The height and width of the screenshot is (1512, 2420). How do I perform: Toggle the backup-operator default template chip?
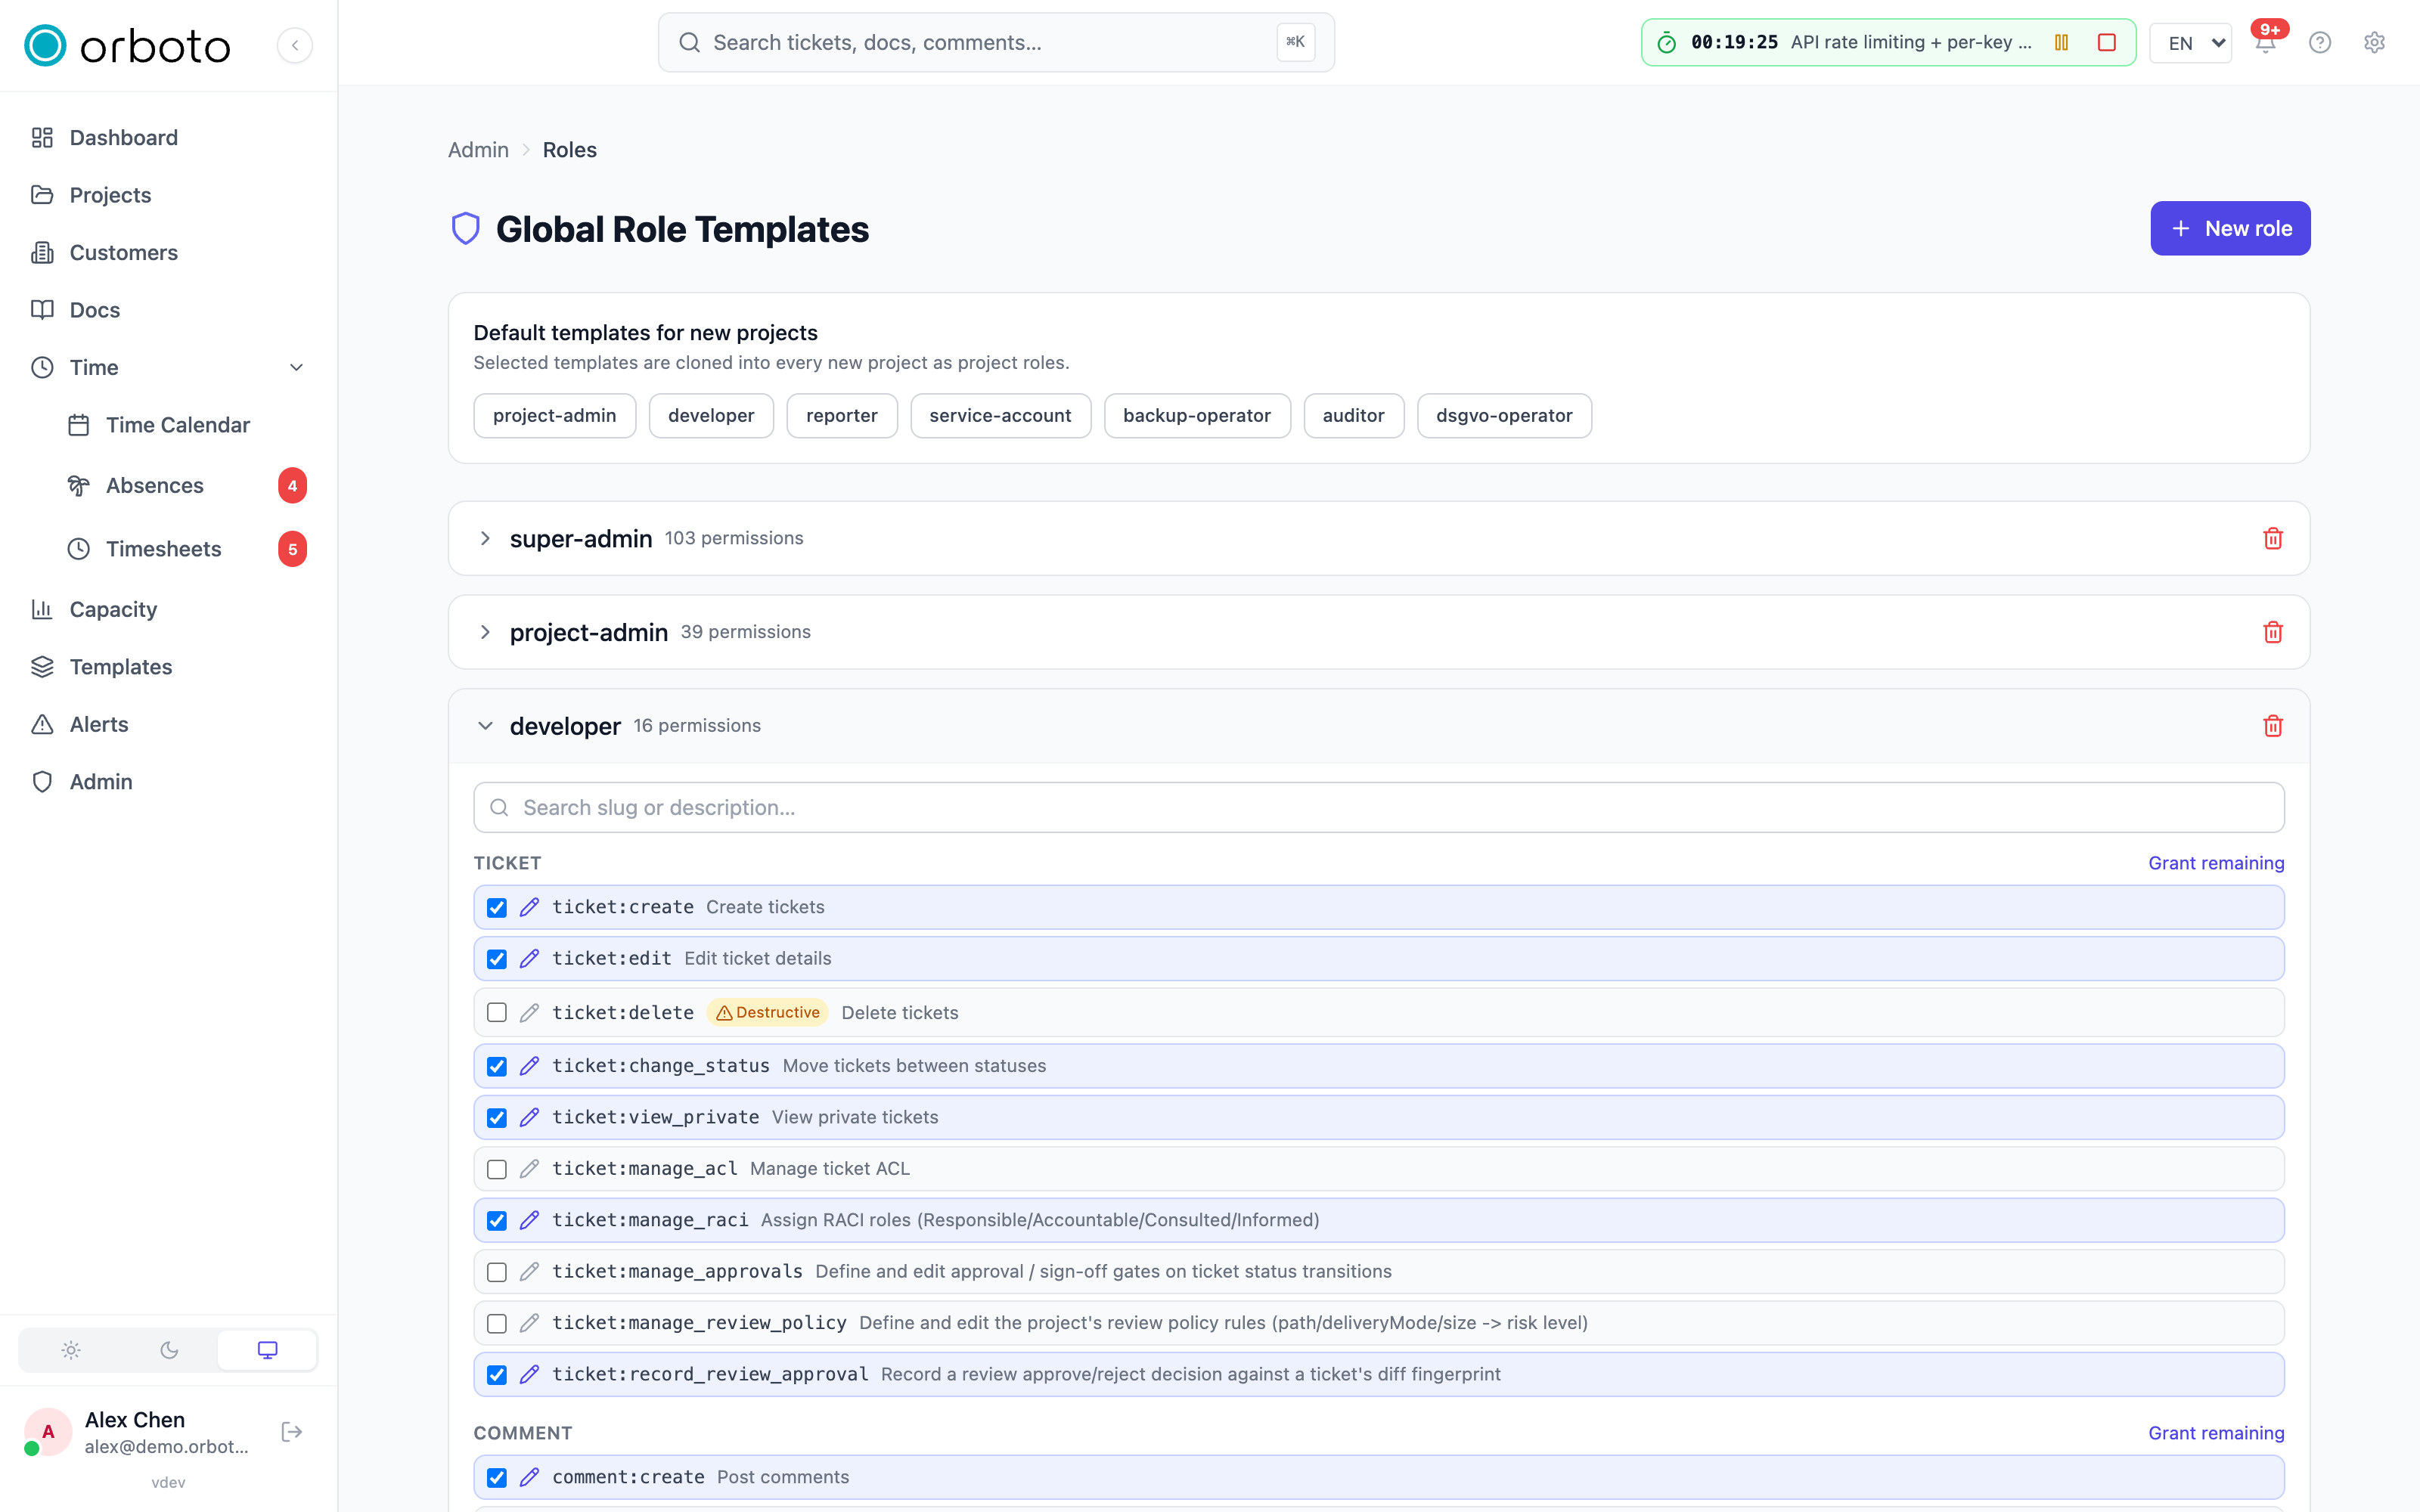(1196, 415)
